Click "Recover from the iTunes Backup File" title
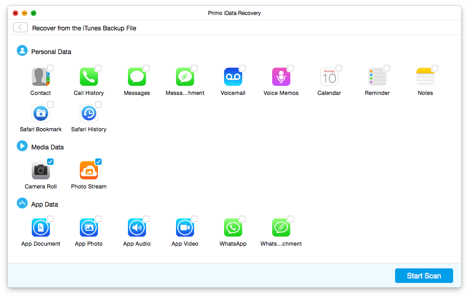The image size is (469, 297). [84, 28]
